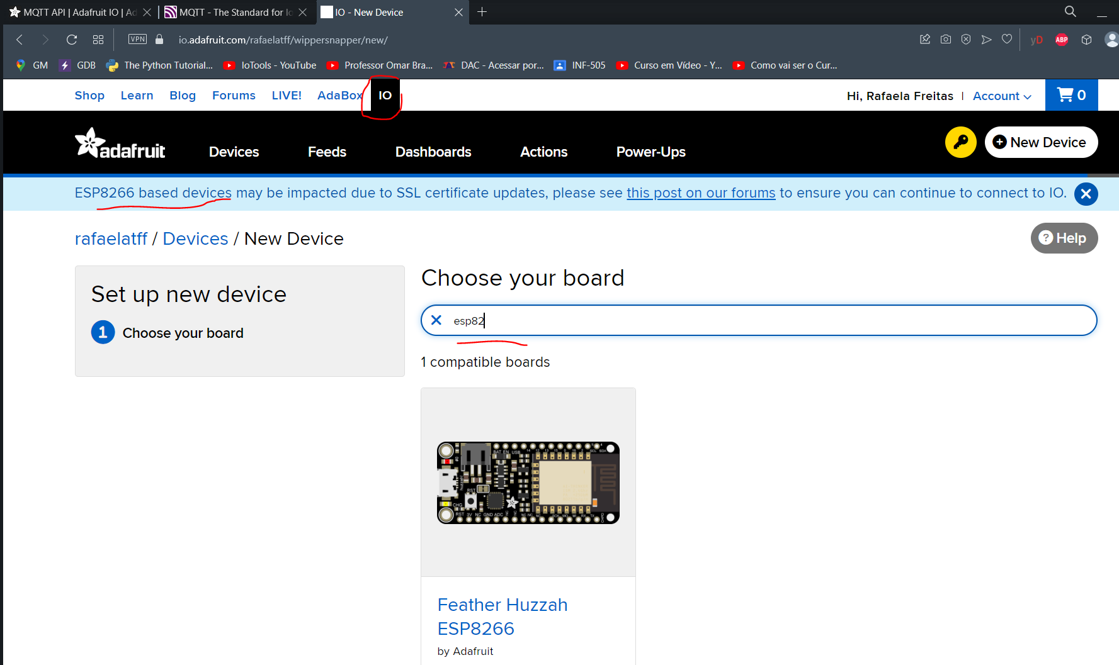The width and height of the screenshot is (1119, 665).
Task: Open the LIVE! link
Action: click(x=287, y=96)
